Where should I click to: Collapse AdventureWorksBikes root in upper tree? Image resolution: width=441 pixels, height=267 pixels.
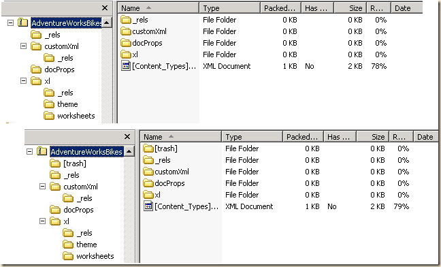pos(10,22)
